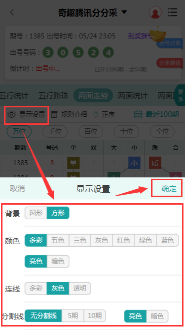
Task: Select the 个位 position pill
Action: point(162,131)
